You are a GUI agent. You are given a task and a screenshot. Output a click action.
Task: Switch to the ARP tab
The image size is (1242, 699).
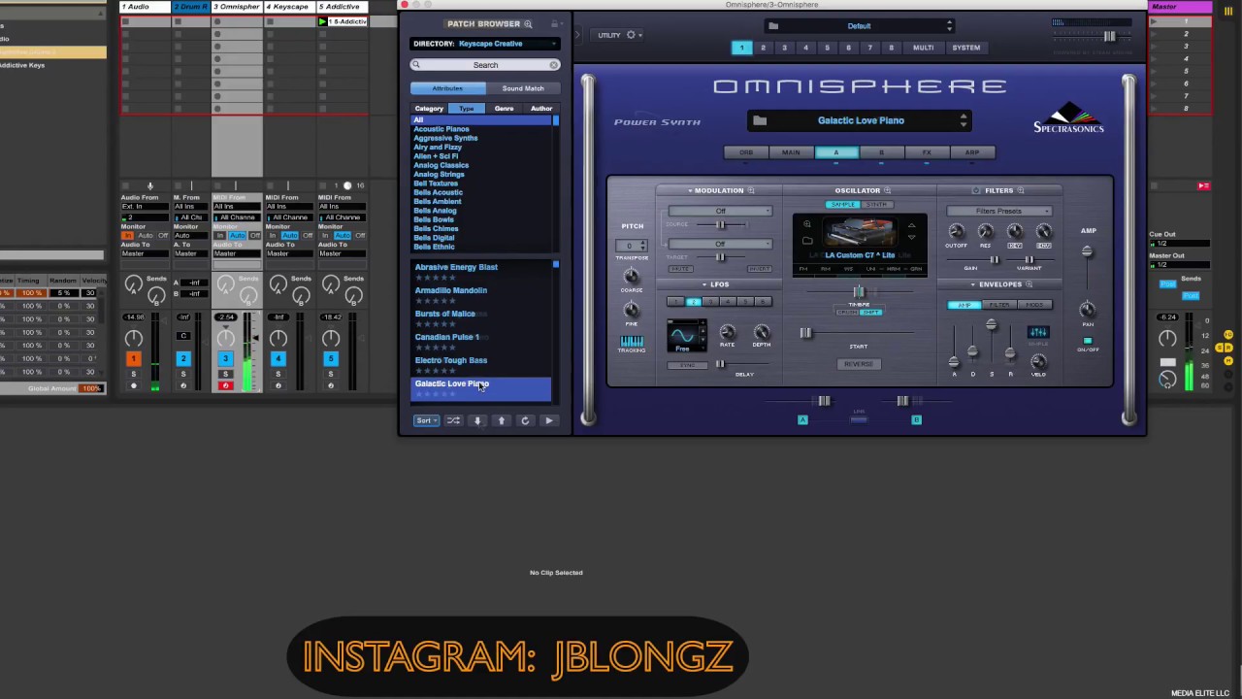pyautogui.click(x=971, y=152)
